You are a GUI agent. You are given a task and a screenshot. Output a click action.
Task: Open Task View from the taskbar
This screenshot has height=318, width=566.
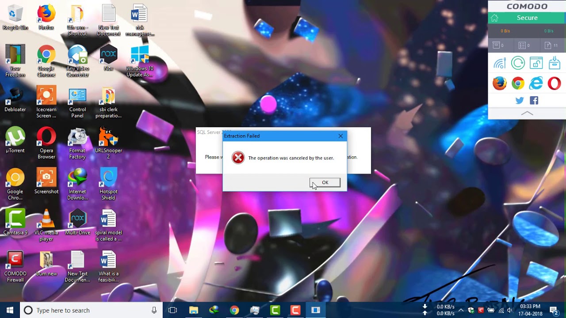[173, 310]
